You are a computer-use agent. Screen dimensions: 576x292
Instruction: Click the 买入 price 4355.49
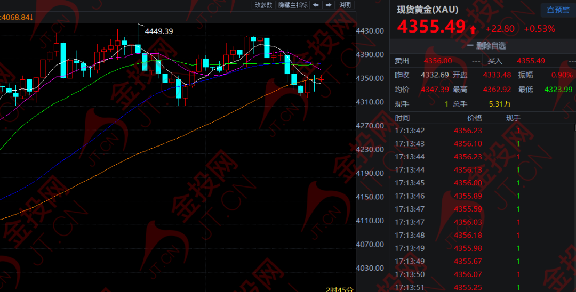point(531,61)
